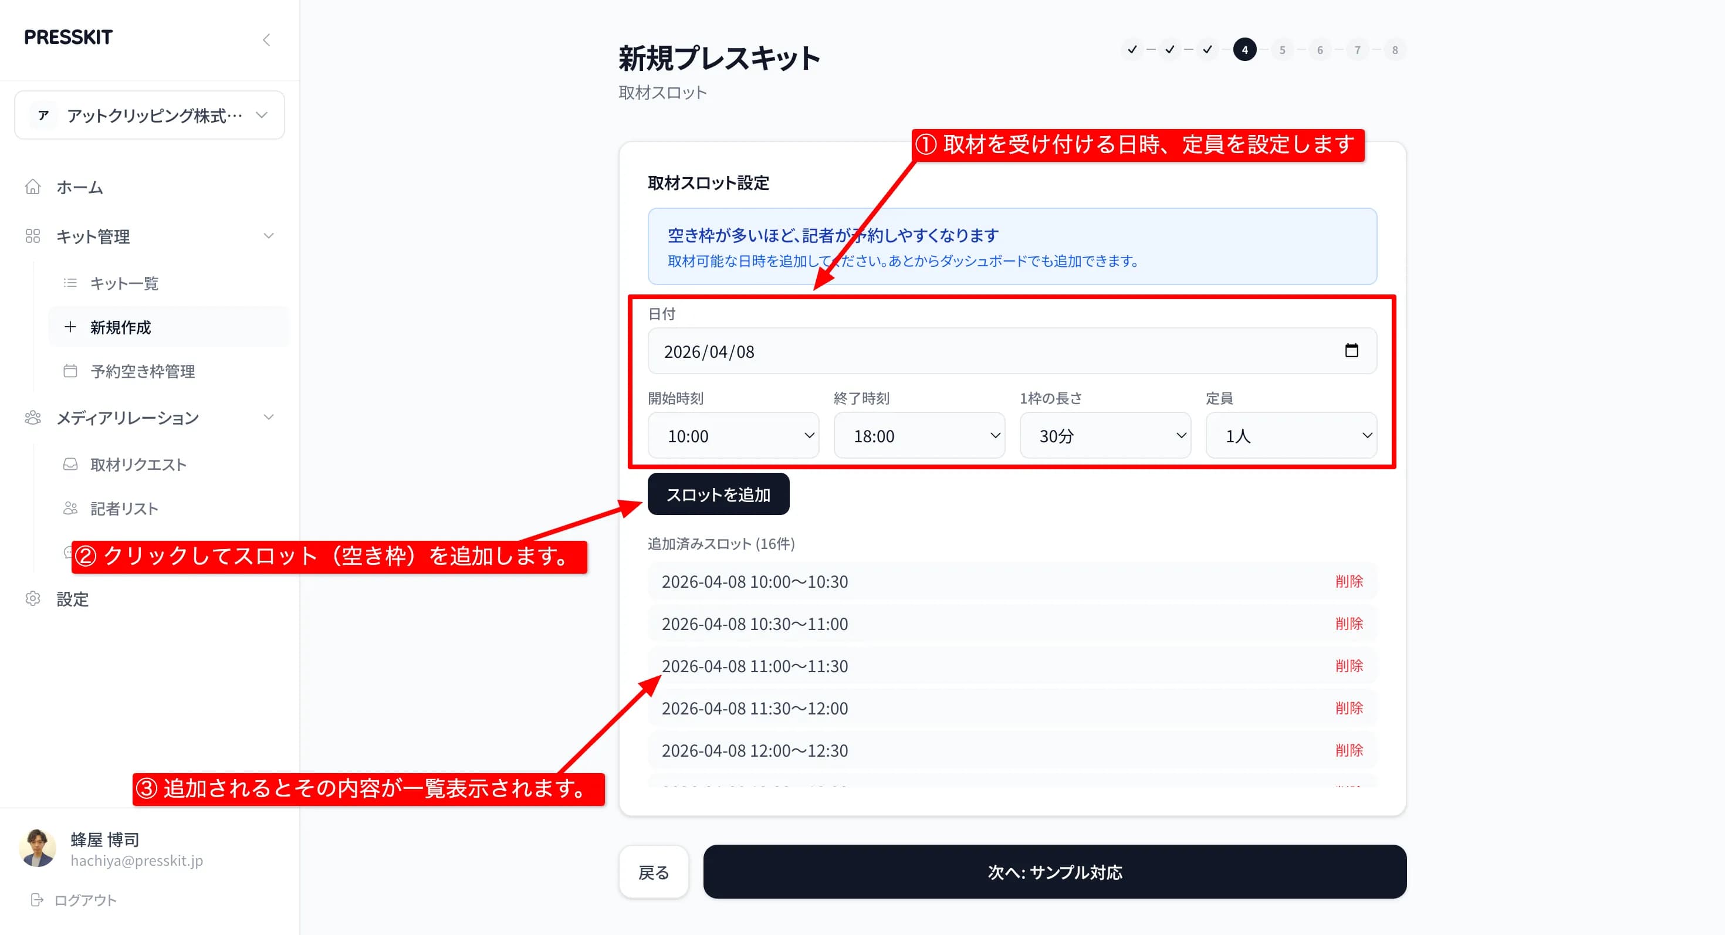1725x935 pixels.
Task: Select slot row 2026-04-08 10:00〜10:30
Action: tap(1012, 581)
